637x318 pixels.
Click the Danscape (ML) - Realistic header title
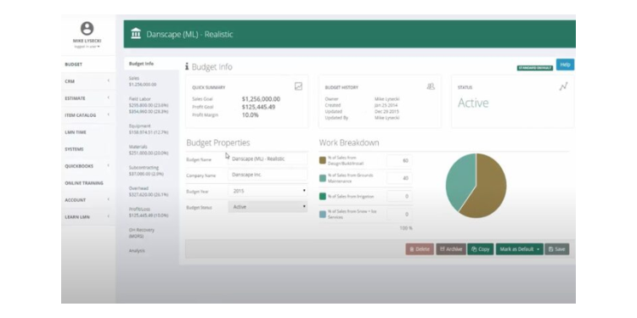[189, 34]
